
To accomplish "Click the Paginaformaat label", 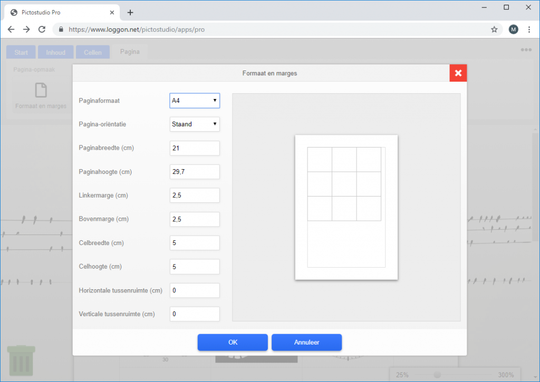I will (99, 101).
